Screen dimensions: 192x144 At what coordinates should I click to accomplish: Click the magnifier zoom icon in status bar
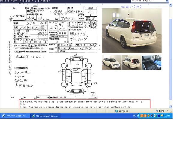(157, 111)
